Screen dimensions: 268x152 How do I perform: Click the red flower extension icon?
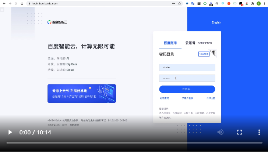(247, 3)
